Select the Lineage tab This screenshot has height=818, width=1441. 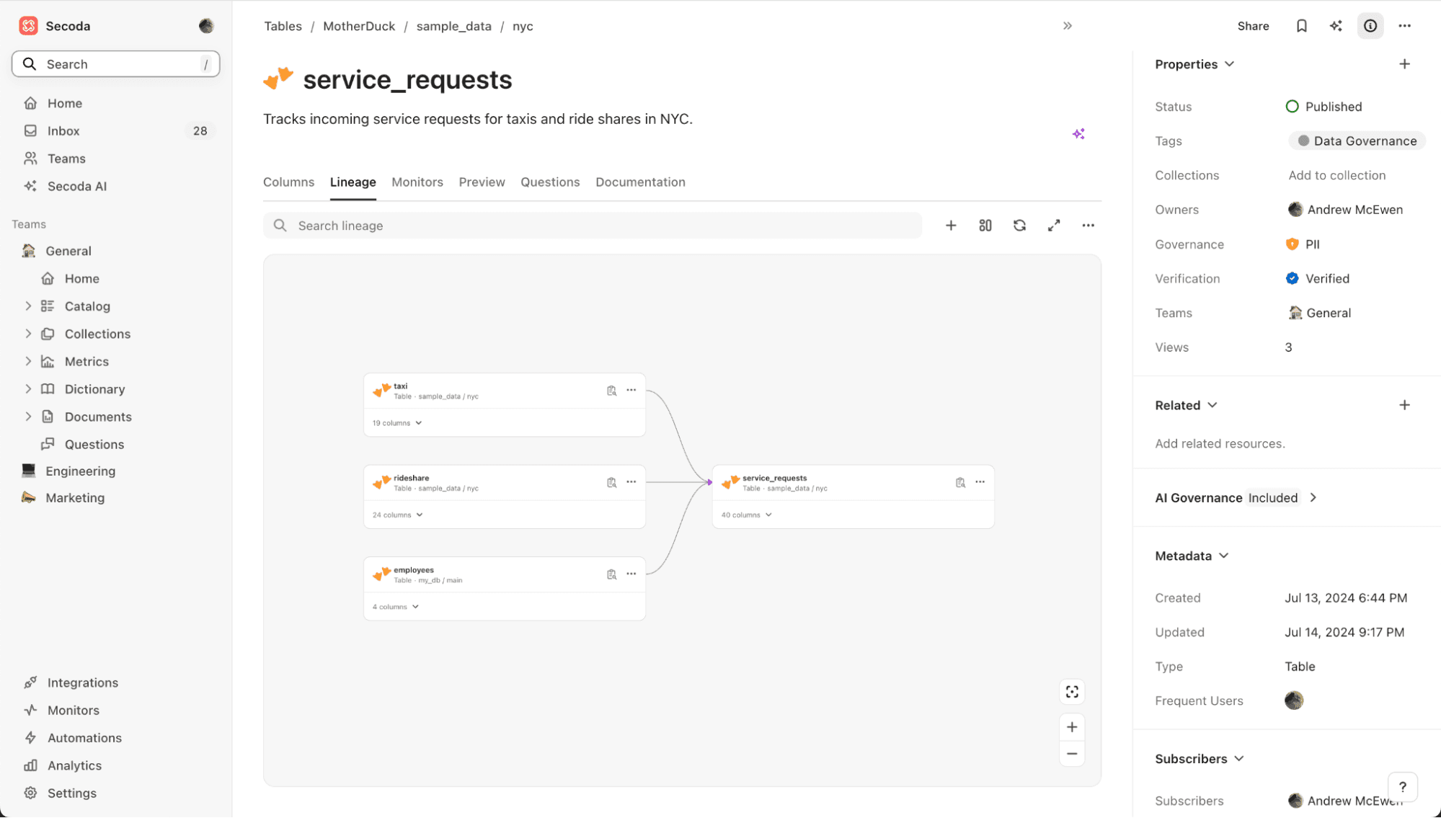(353, 182)
